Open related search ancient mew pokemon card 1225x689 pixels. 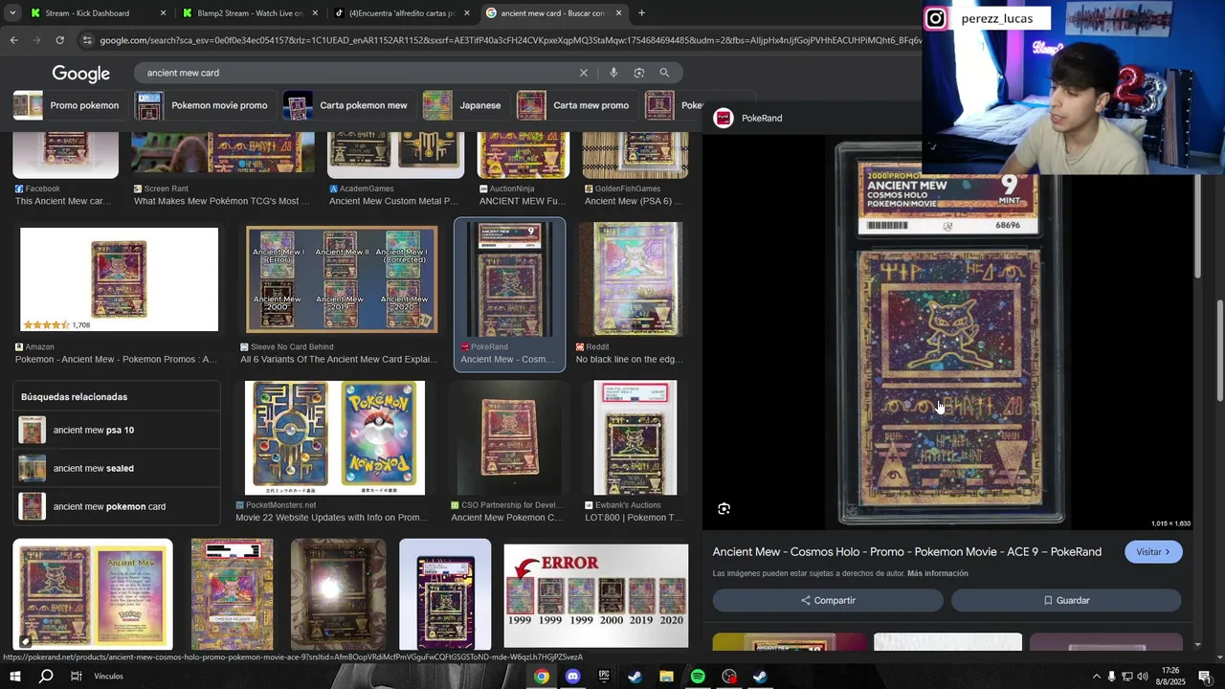[x=117, y=506]
